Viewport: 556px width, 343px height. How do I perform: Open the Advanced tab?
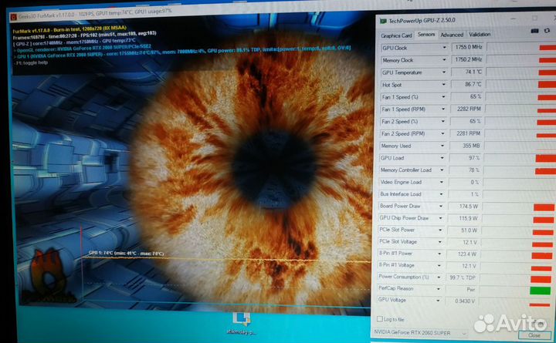pyautogui.click(x=452, y=35)
